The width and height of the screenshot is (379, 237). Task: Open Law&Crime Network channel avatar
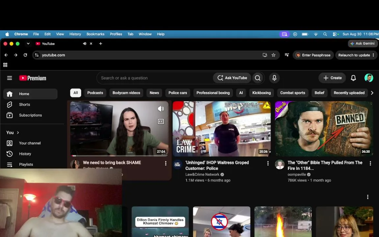177,165
